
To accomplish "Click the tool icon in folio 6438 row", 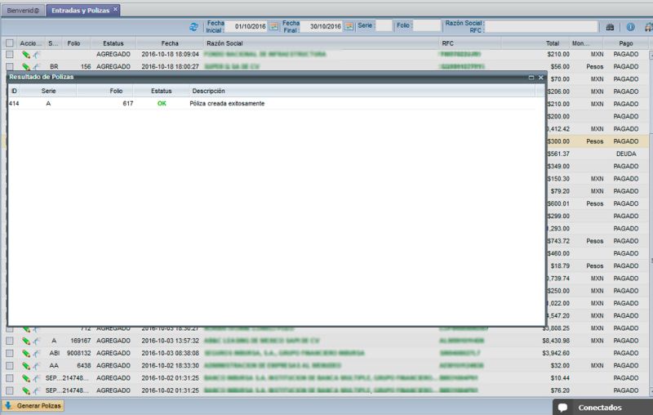I will tap(36, 366).
